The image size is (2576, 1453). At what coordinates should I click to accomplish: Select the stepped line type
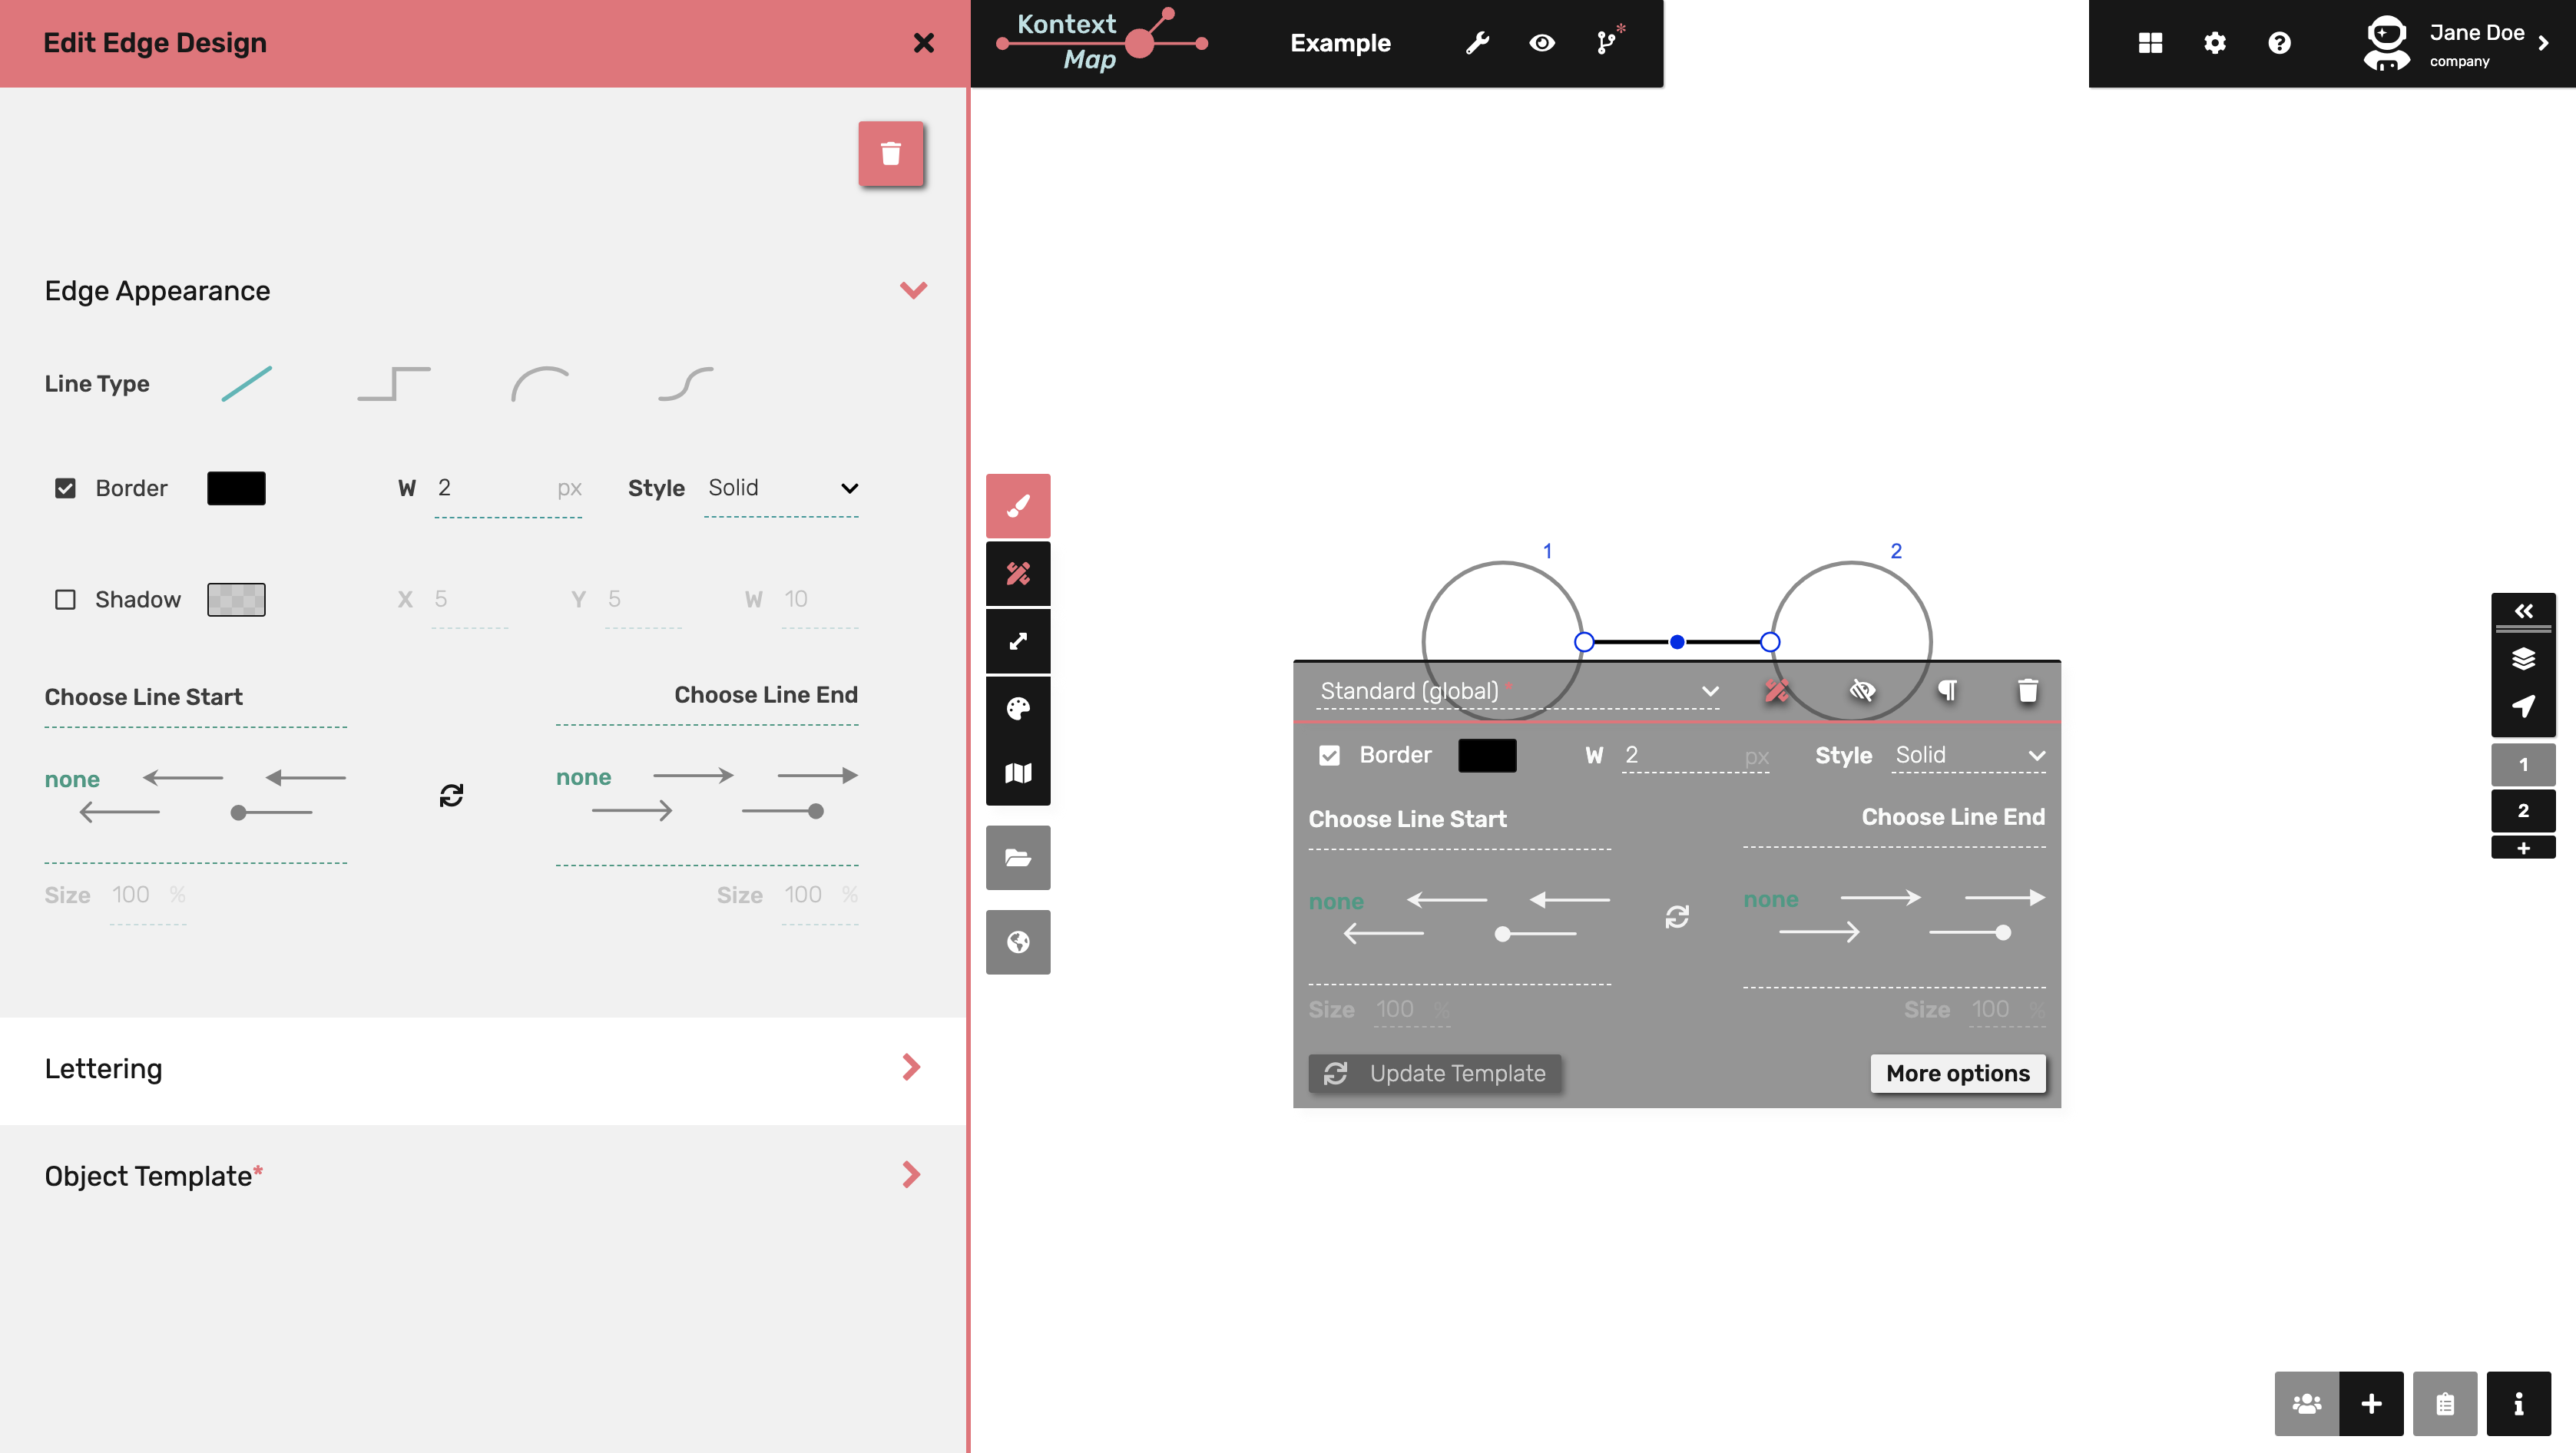tap(394, 383)
